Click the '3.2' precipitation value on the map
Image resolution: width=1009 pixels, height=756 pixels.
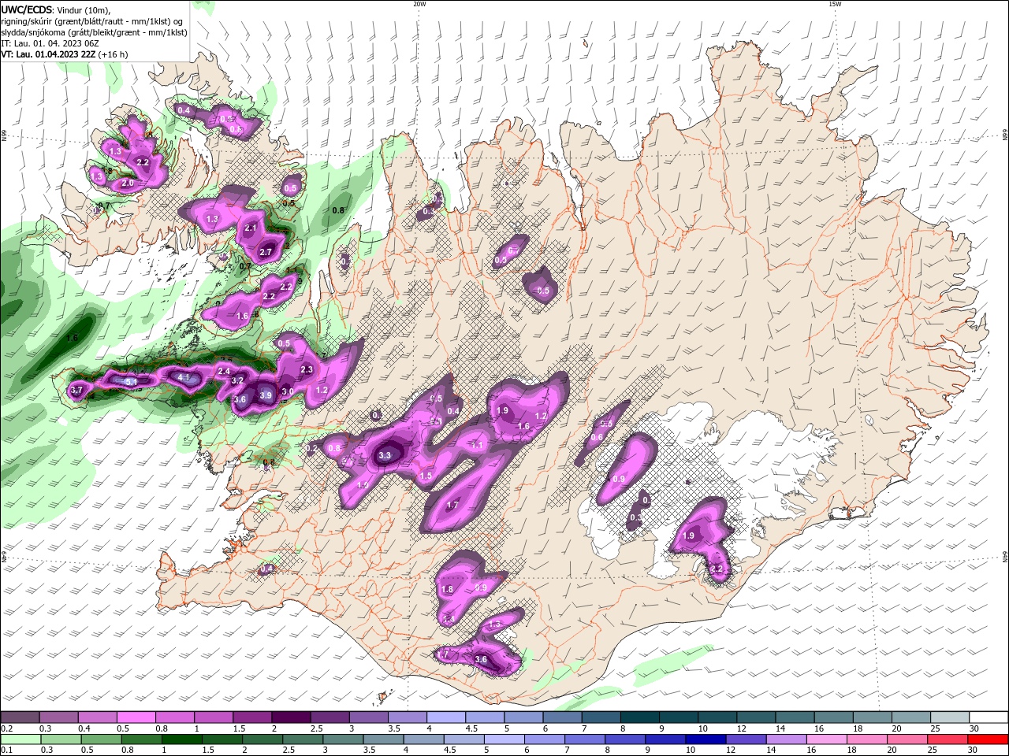pos(237,380)
